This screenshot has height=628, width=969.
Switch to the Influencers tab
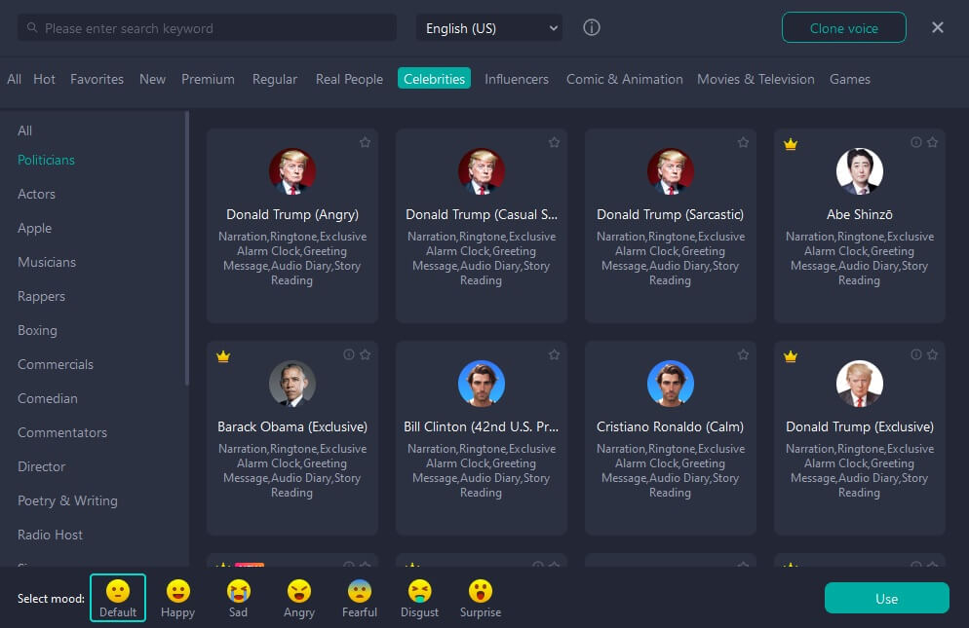(x=517, y=79)
